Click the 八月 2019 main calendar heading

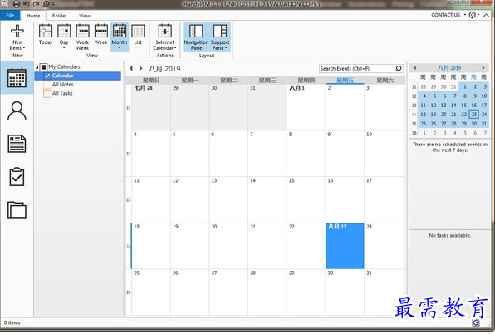164,69
